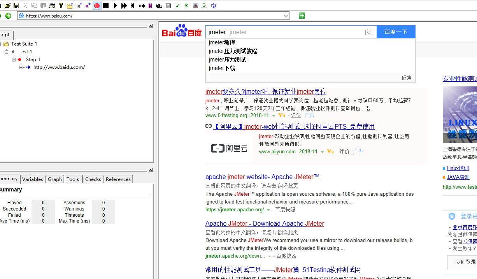Open the Summary tab
The image size is (477, 279).
click(x=9, y=179)
